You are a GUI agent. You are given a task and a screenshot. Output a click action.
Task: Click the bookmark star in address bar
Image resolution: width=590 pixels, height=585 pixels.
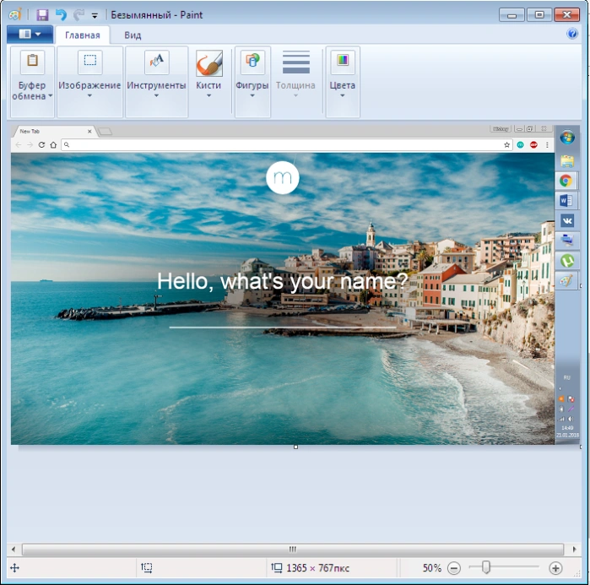506,145
